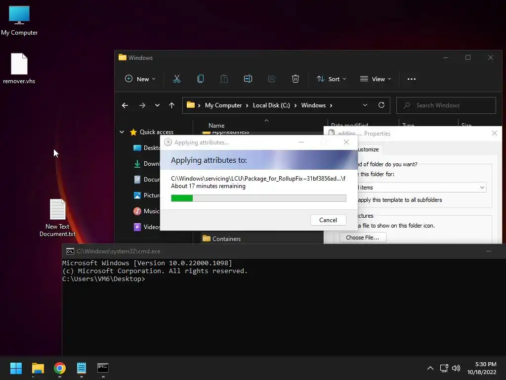506x380 pixels.
Task: Select remover.vhs file on desktop
Action: [19, 68]
